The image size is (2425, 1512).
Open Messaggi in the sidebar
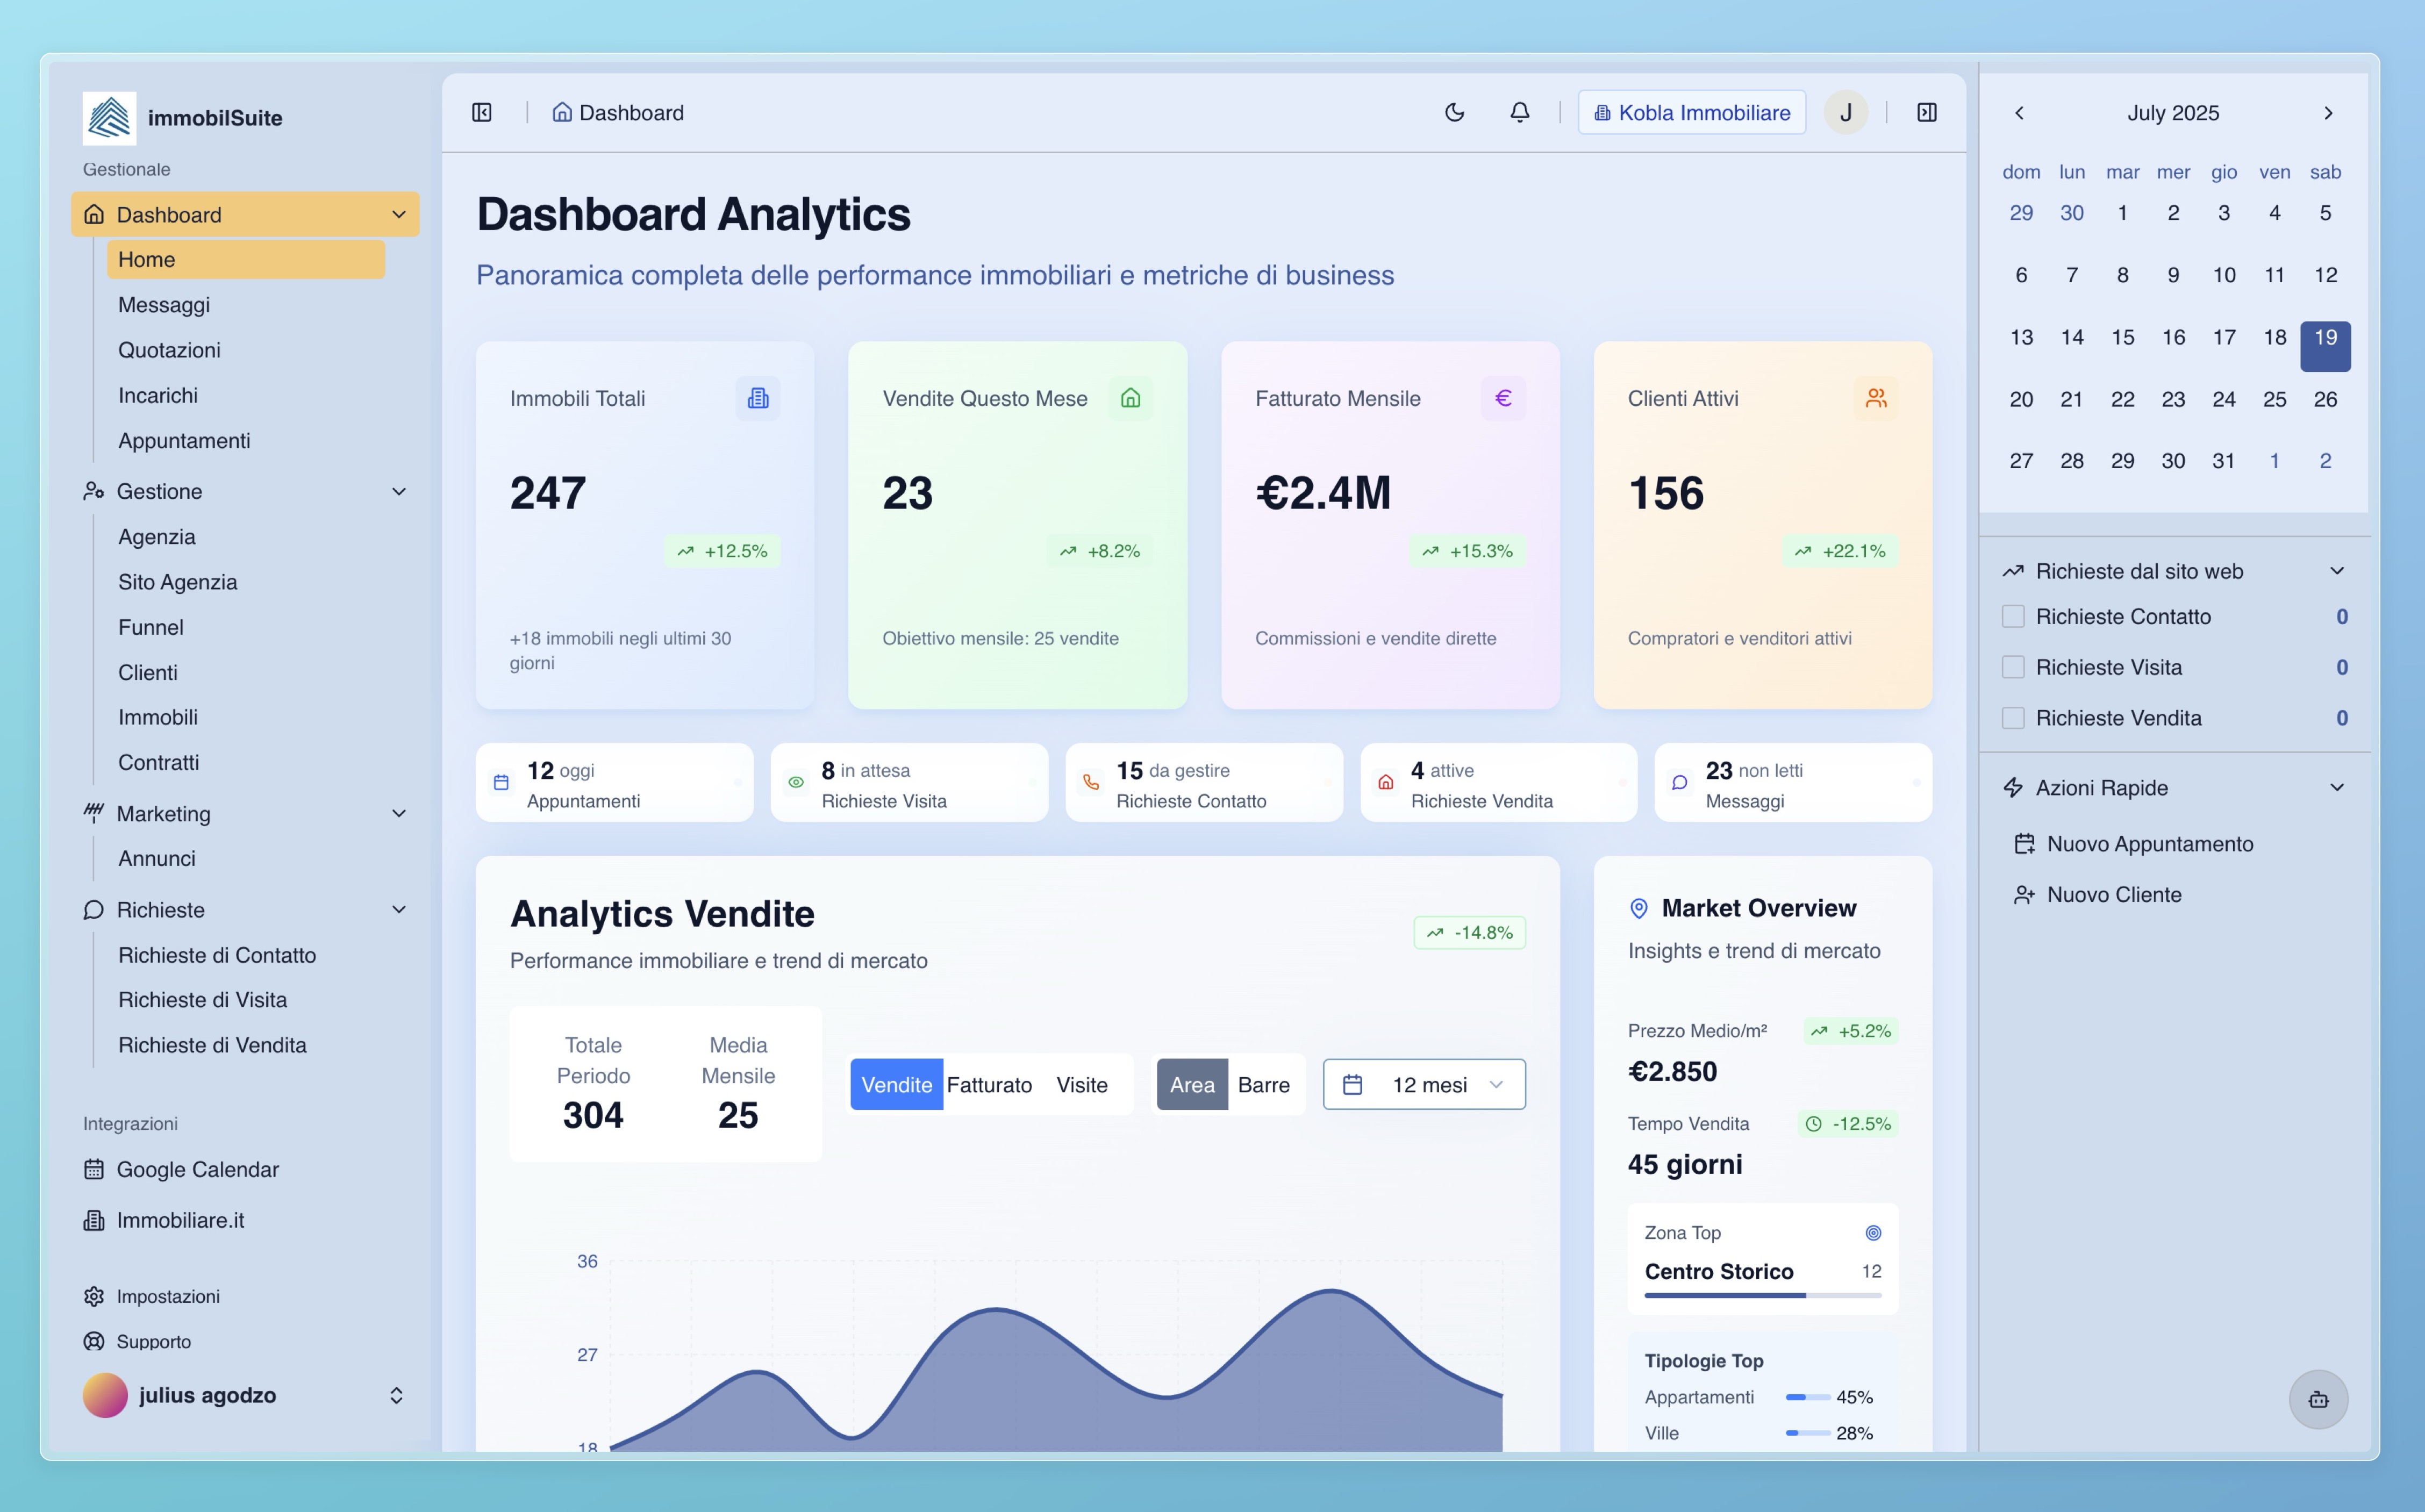coord(164,304)
